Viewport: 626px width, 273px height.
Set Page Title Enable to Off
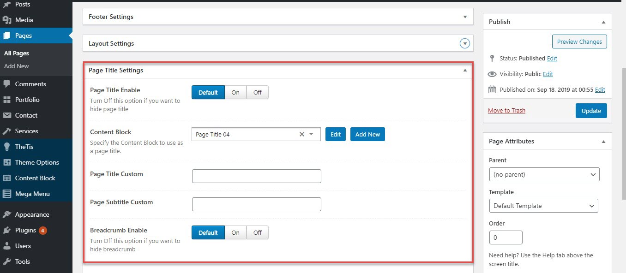tap(258, 92)
